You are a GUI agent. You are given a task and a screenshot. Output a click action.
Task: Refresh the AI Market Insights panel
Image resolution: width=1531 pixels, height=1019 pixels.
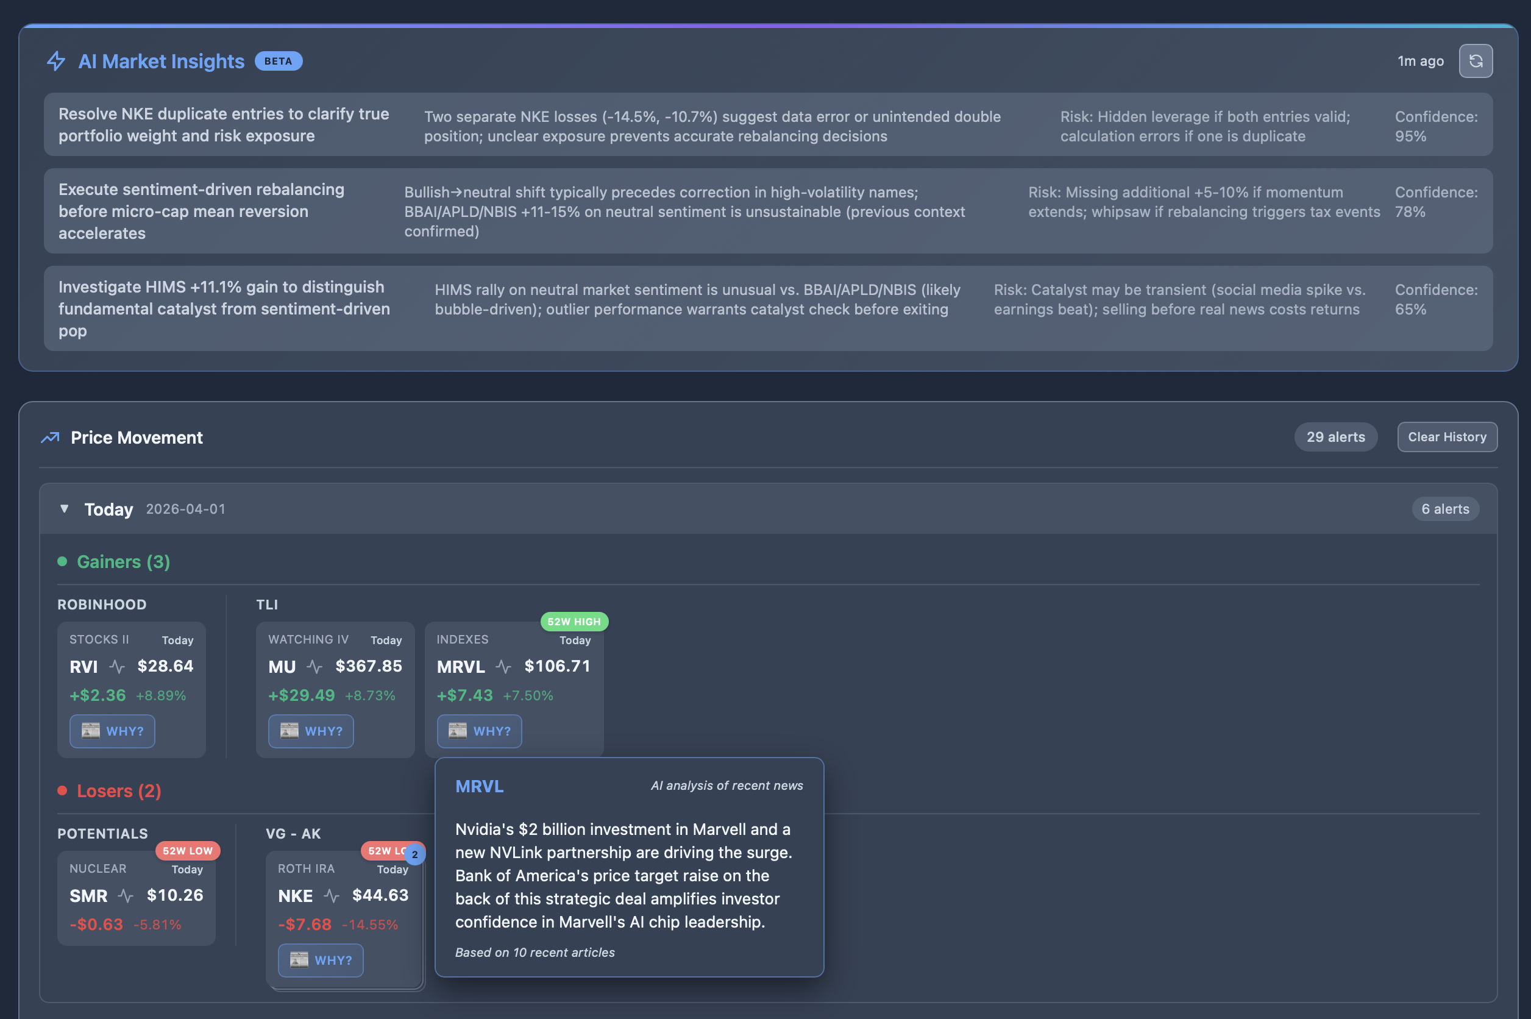pyautogui.click(x=1475, y=60)
